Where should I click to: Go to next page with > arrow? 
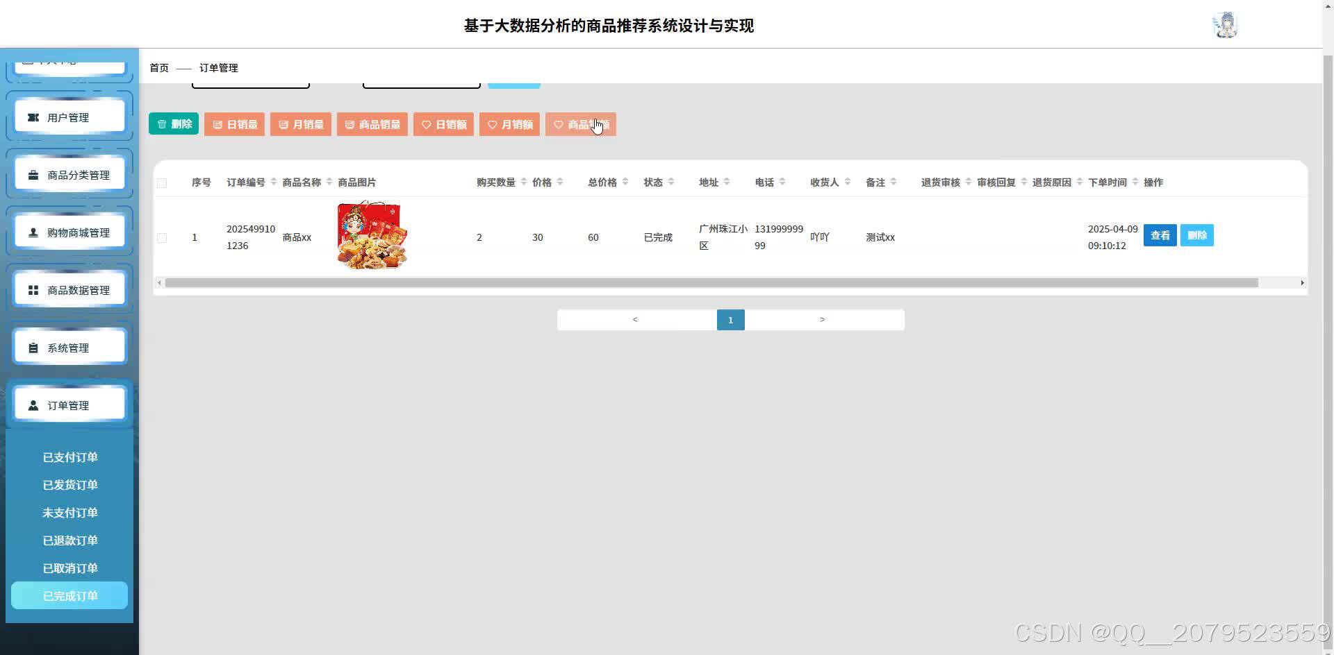823,320
